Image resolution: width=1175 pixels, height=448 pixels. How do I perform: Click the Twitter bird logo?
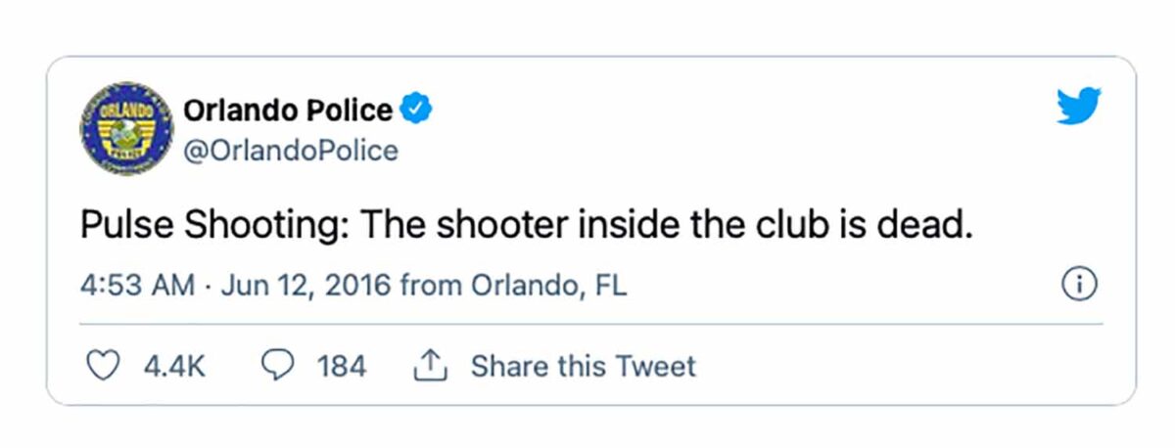(1078, 106)
